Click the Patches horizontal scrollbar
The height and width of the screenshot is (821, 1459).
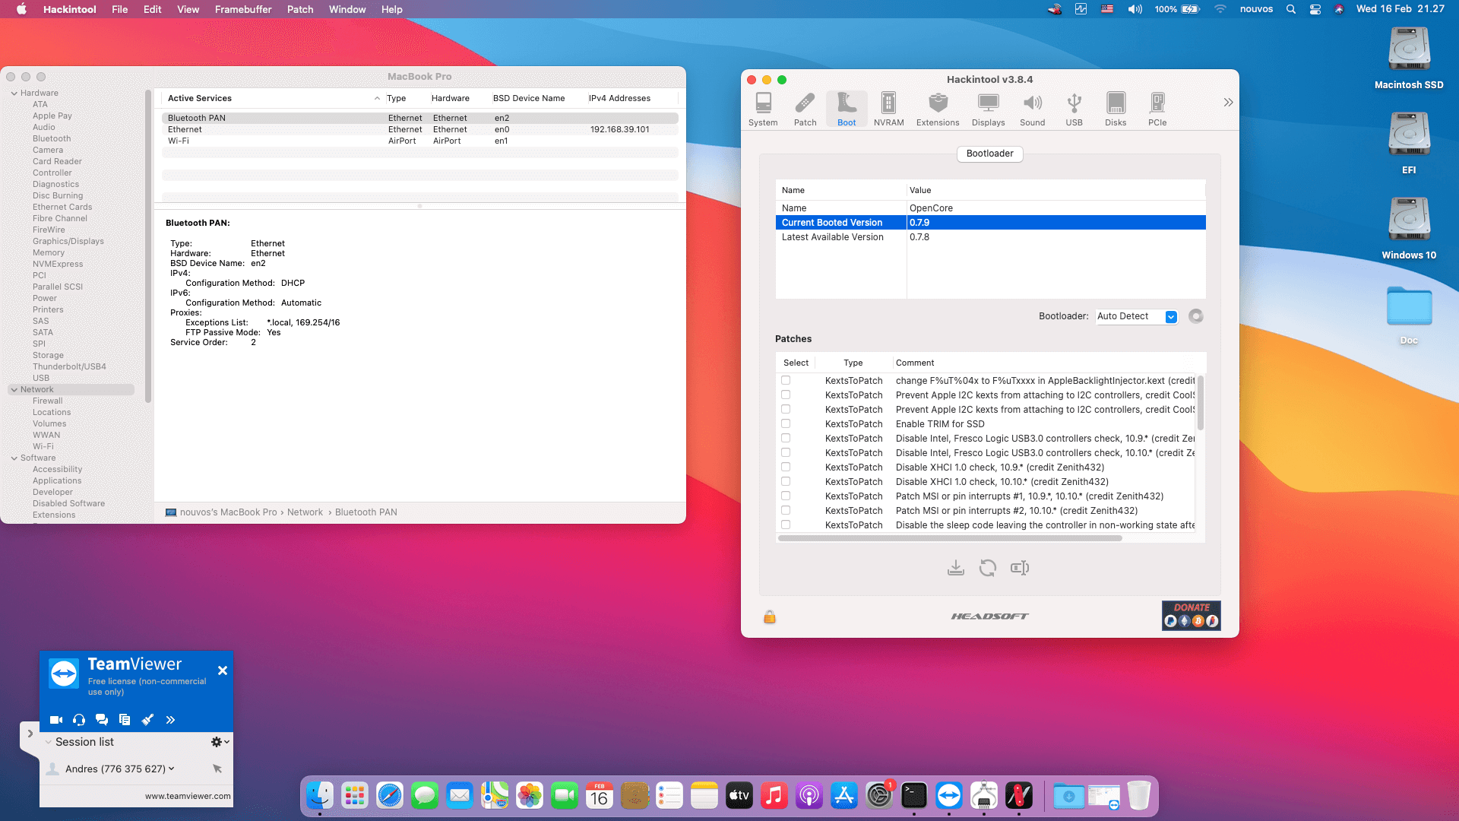coord(949,538)
